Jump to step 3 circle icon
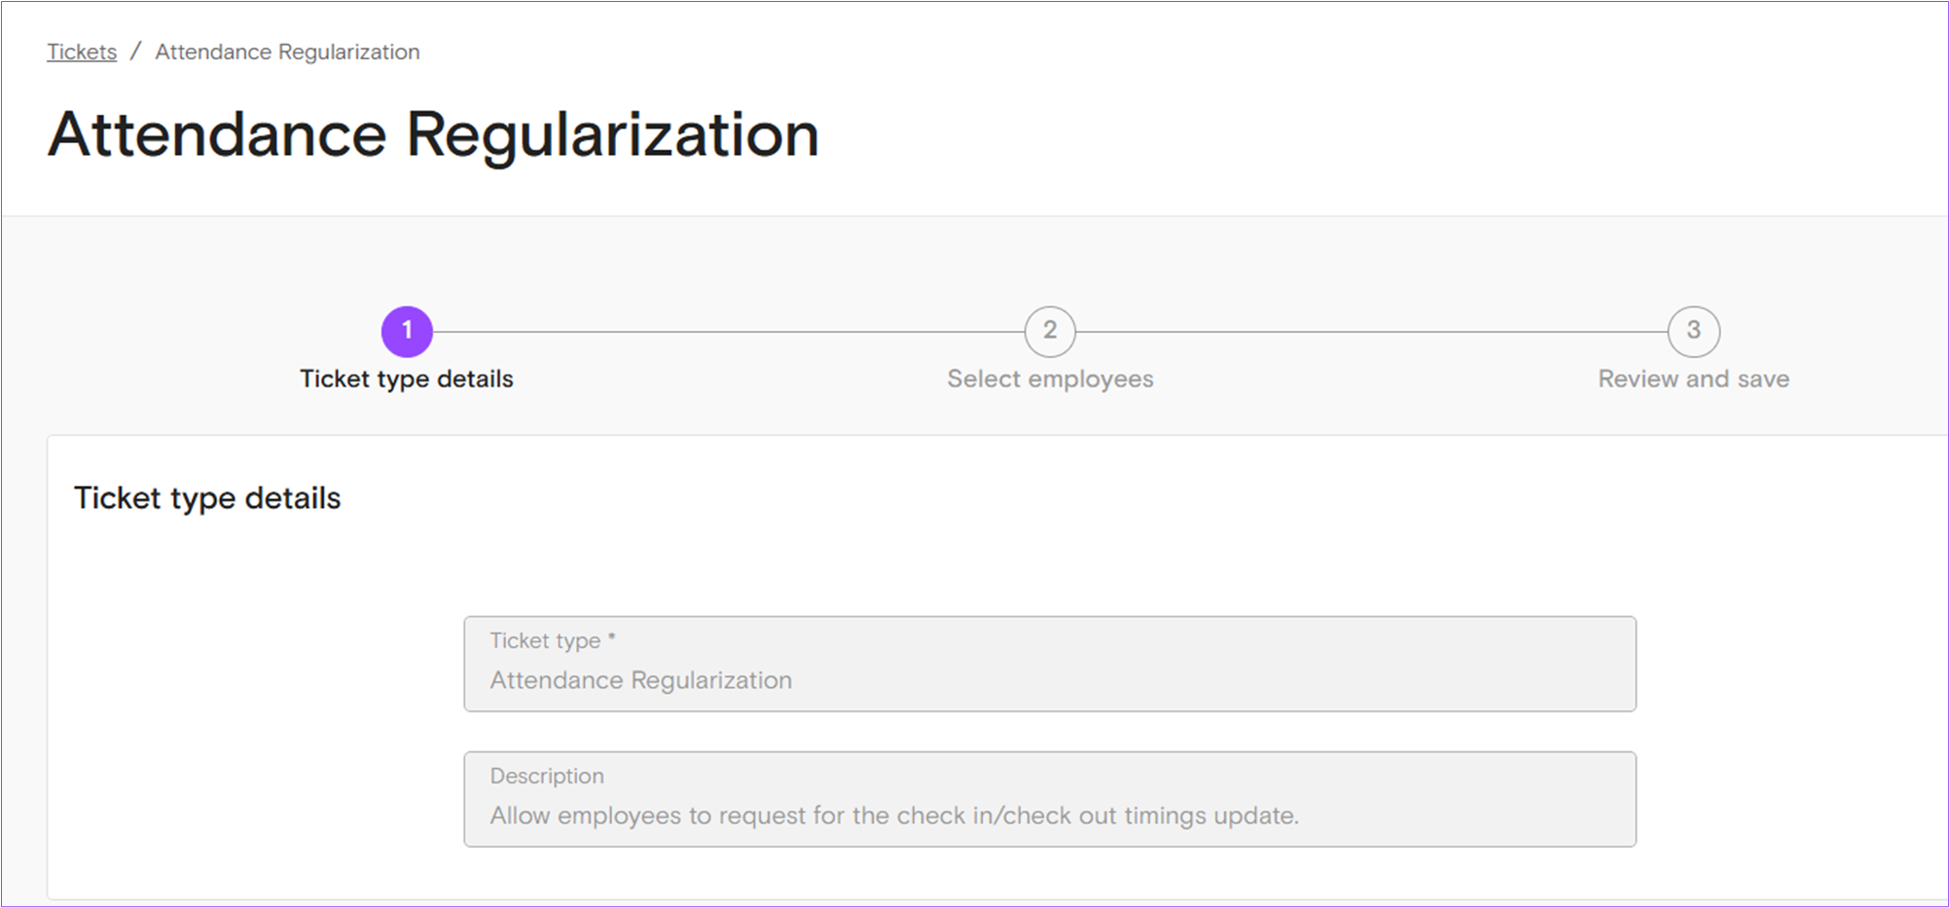The width and height of the screenshot is (1950, 908). coord(1693,332)
